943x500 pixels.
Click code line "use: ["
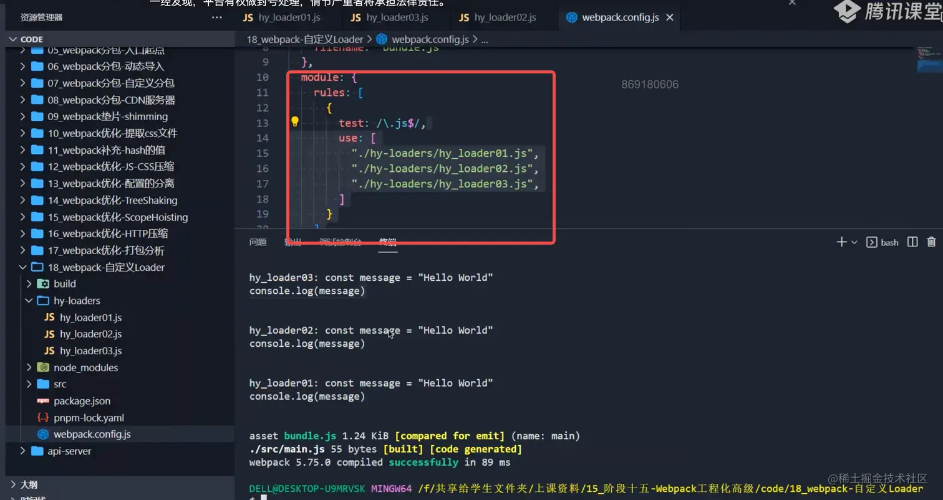357,138
